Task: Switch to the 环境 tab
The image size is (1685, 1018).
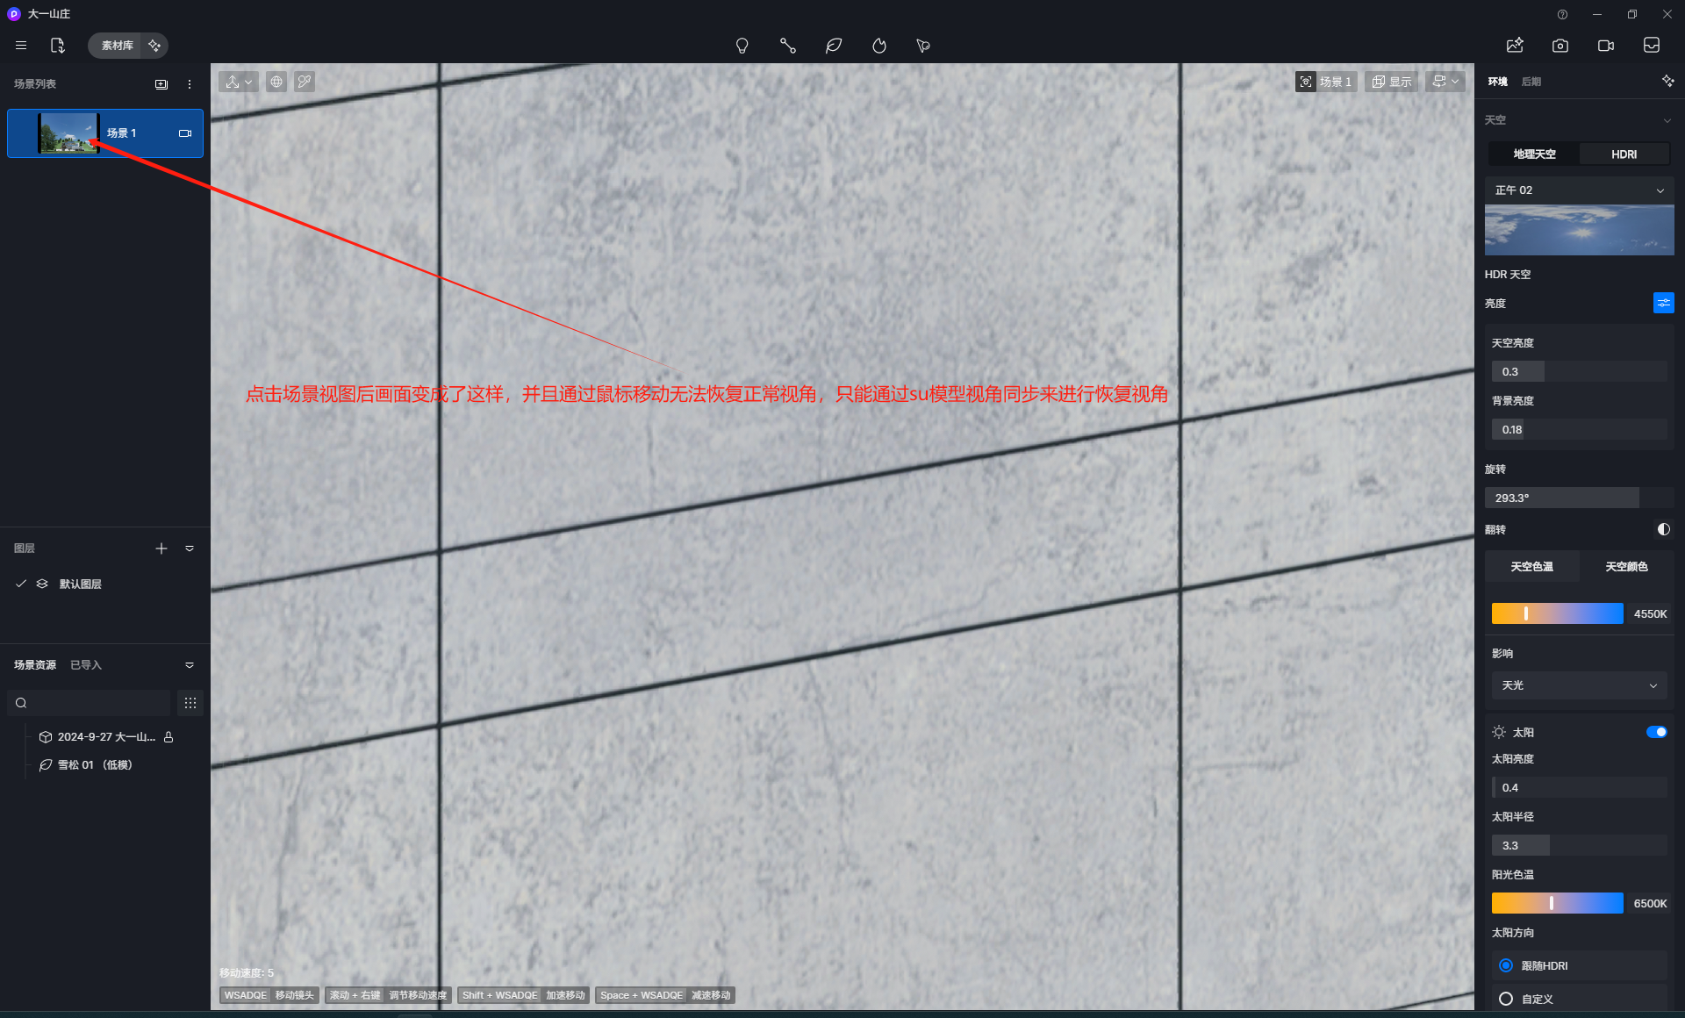Action: 1498,82
